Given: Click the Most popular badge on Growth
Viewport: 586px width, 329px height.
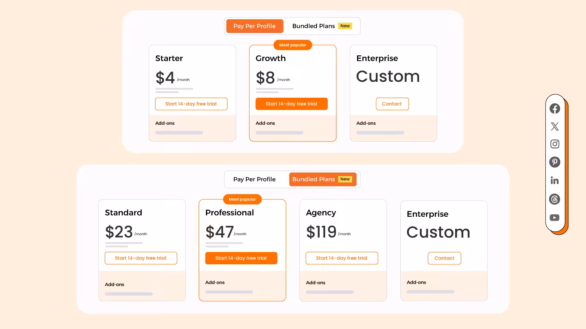Looking at the screenshot, I should coord(293,45).
